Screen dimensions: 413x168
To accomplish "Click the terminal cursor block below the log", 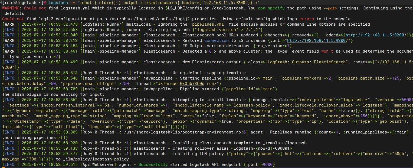I will click(3, 167).
